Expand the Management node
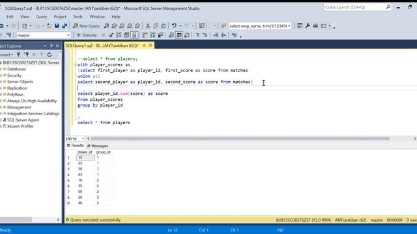The width and height of the screenshot is (417, 234). click(x=1, y=107)
